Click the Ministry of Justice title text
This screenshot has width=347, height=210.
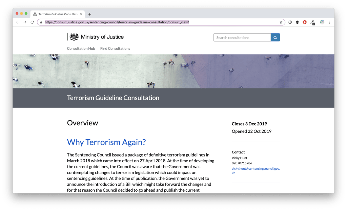pyautogui.click(x=102, y=37)
